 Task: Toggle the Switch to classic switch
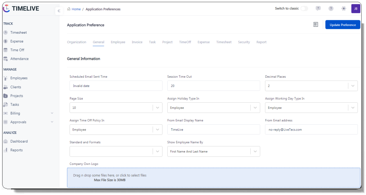(x=305, y=9)
